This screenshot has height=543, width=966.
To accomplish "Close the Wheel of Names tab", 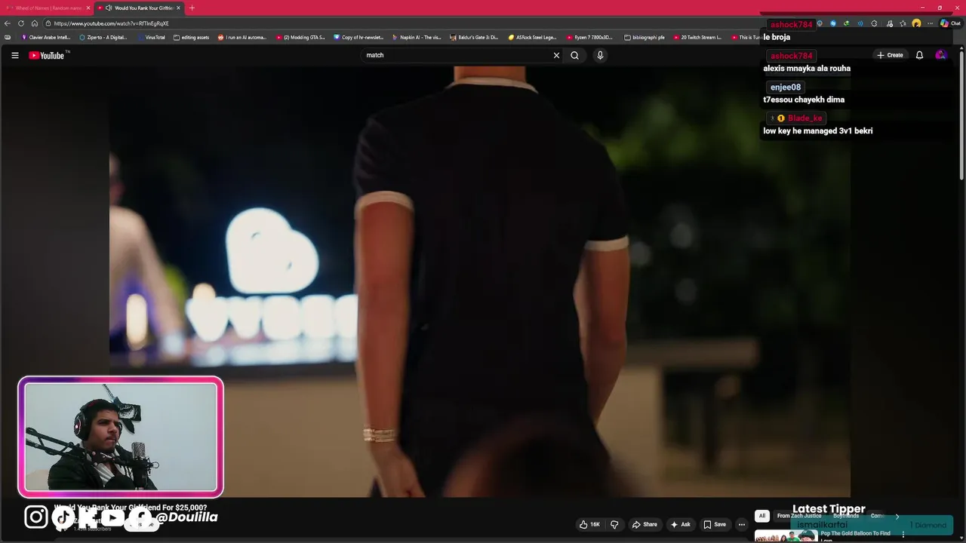I will point(88,8).
